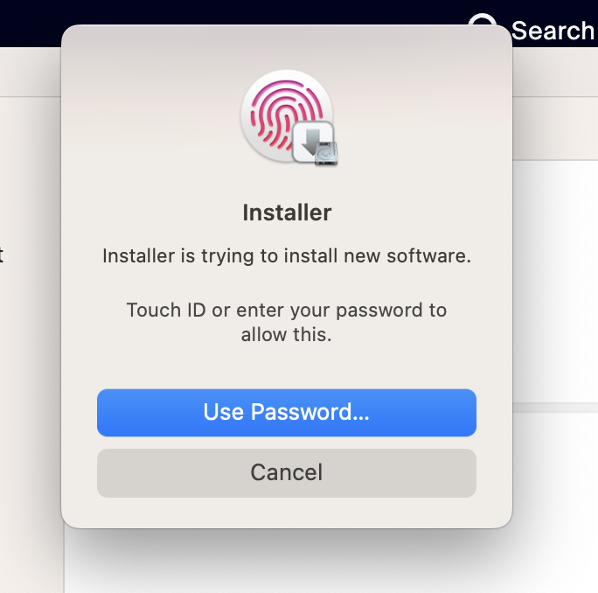The height and width of the screenshot is (593, 598).
Task: Click the truncated text at left edge
Action: point(2,256)
